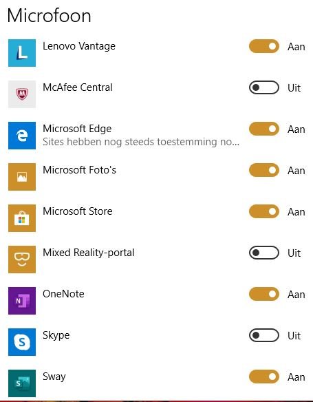Screen dimensions: 313x402
Task: Click the Lenovo Vantage app icon
Action: (22, 53)
